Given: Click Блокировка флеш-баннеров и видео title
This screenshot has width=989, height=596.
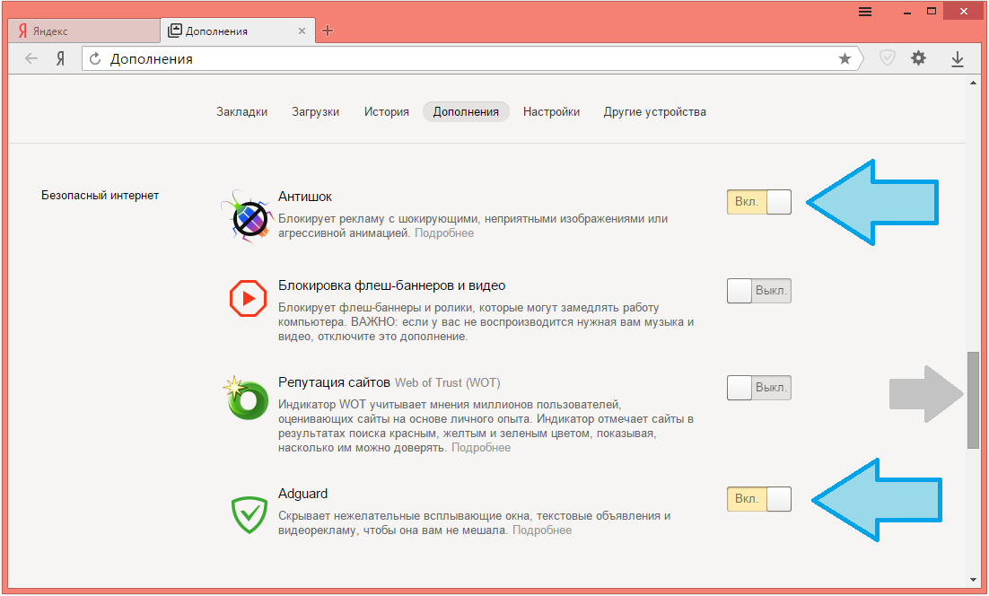Looking at the screenshot, I should click(391, 285).
